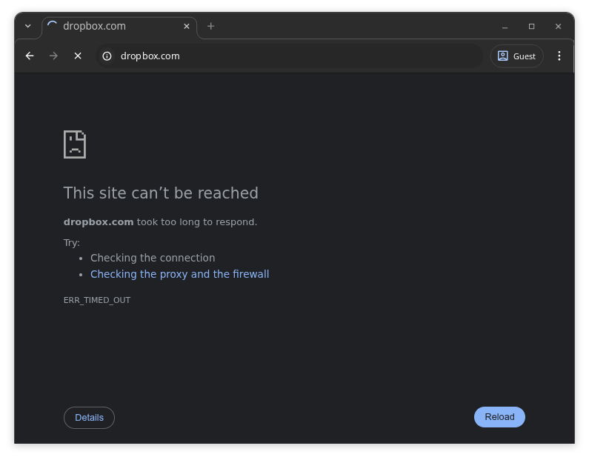Click the Reload button
Image resolution: width=589 pixels, height=460 pixels.
pos(499,417)
